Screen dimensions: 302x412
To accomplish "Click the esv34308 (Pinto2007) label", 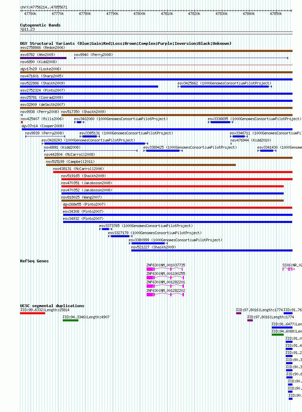I will pos(83,211).
